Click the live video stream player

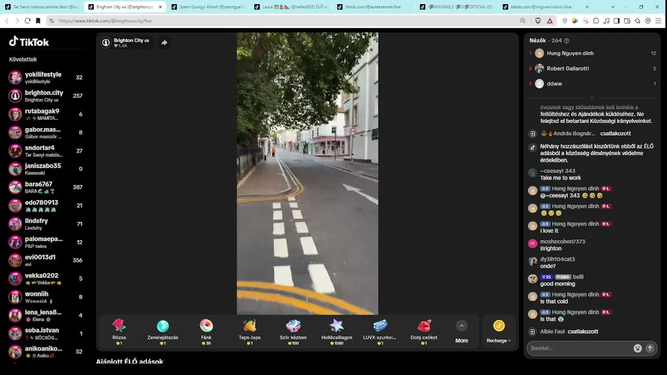click(307, 173)
